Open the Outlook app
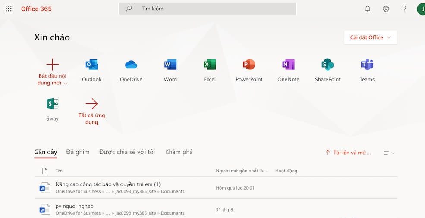The width and height of the screenshot is (425, 218). (91, 65)
